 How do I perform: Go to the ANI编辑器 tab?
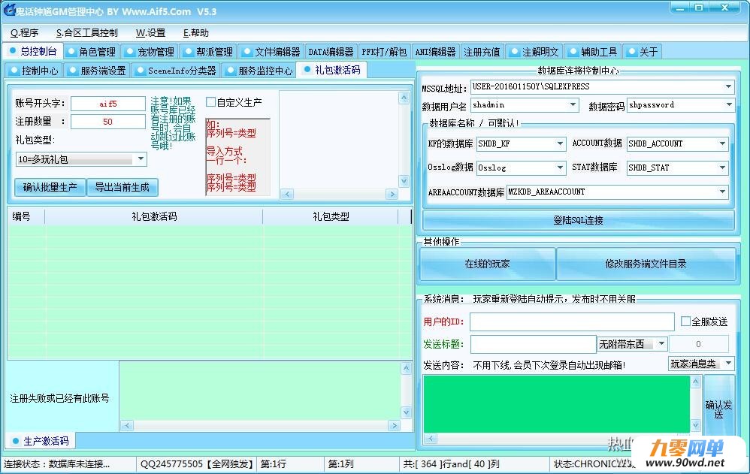[x=435, y=52]
